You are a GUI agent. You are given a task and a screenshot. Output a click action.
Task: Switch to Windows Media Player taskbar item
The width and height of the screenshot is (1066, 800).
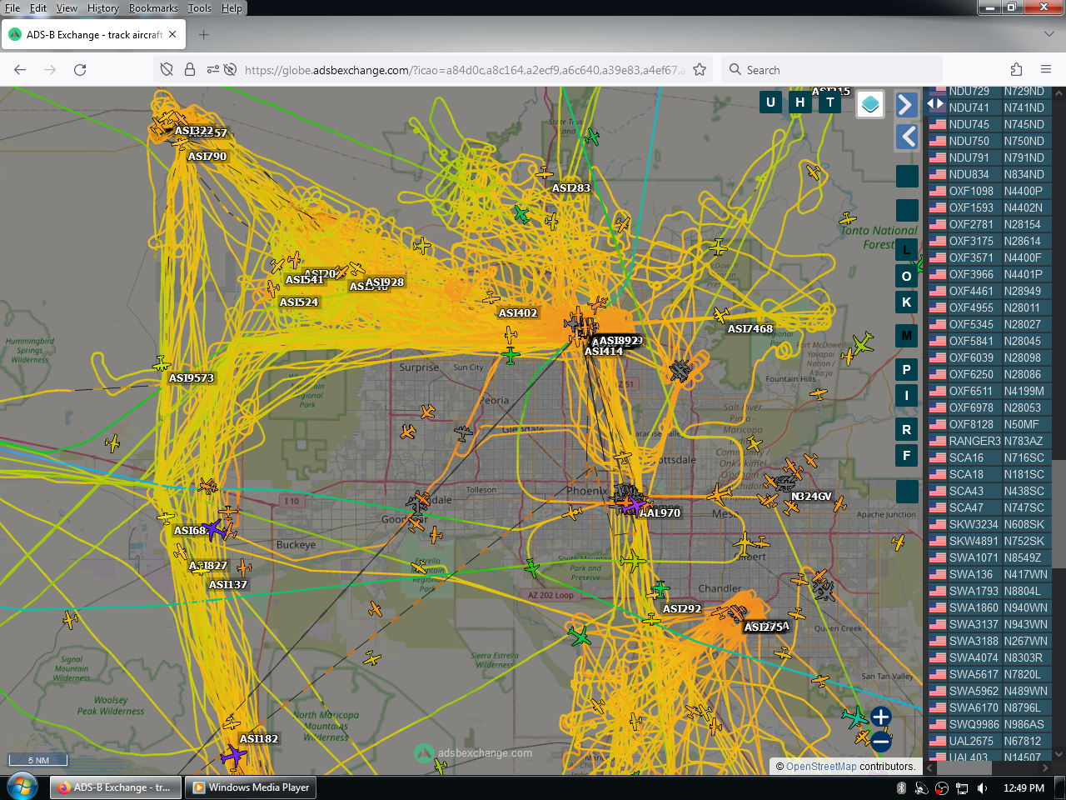point(251,787)
